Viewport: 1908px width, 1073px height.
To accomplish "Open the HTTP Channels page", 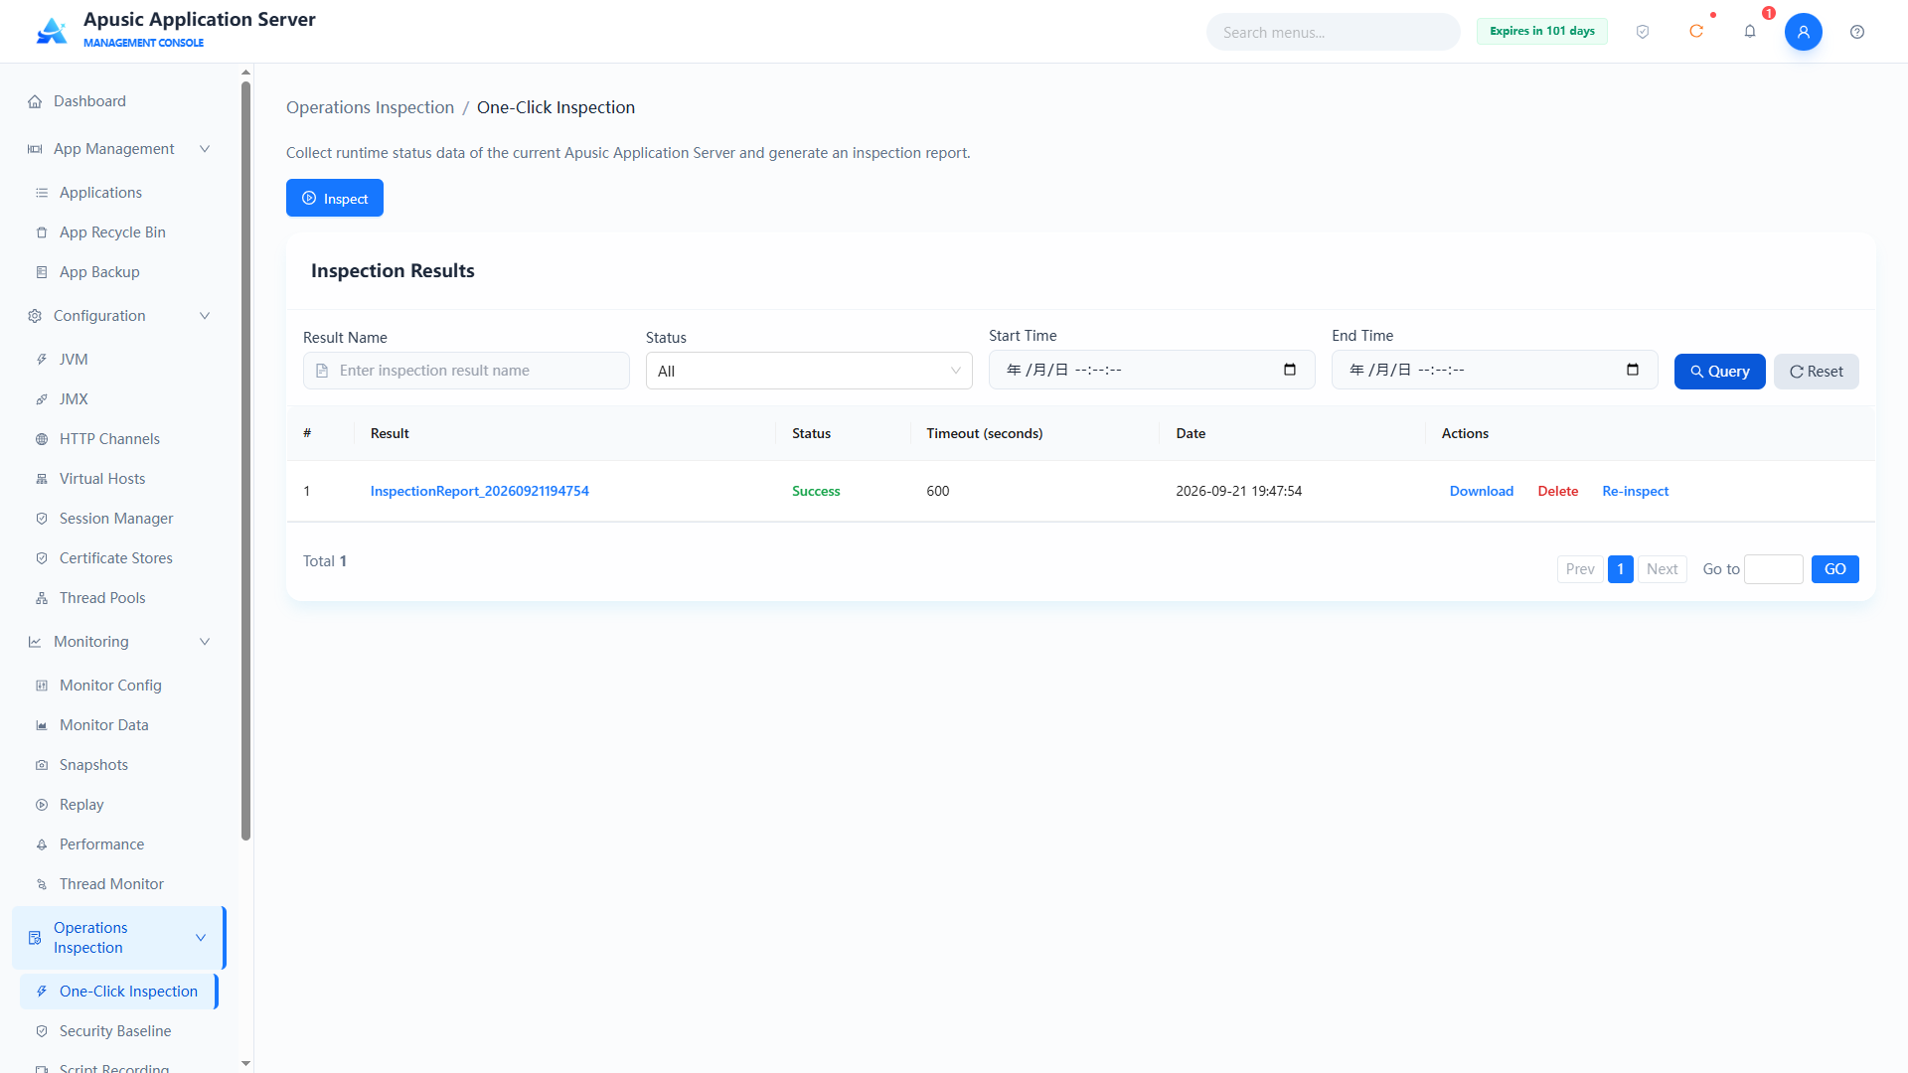I will click(119, 439).
